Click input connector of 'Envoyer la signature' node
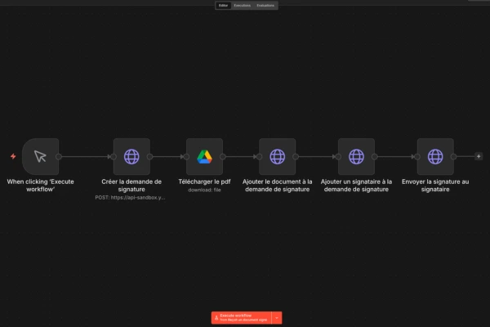The image size is (490, 327). click(x=417, y=156)
